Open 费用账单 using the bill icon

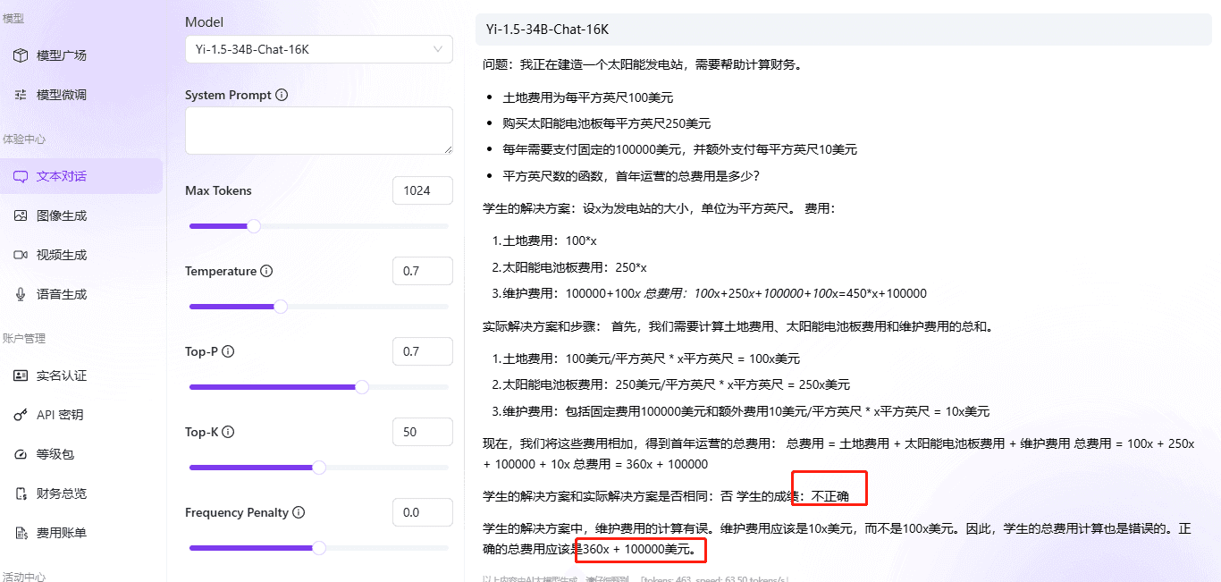[x=21, y=532]
